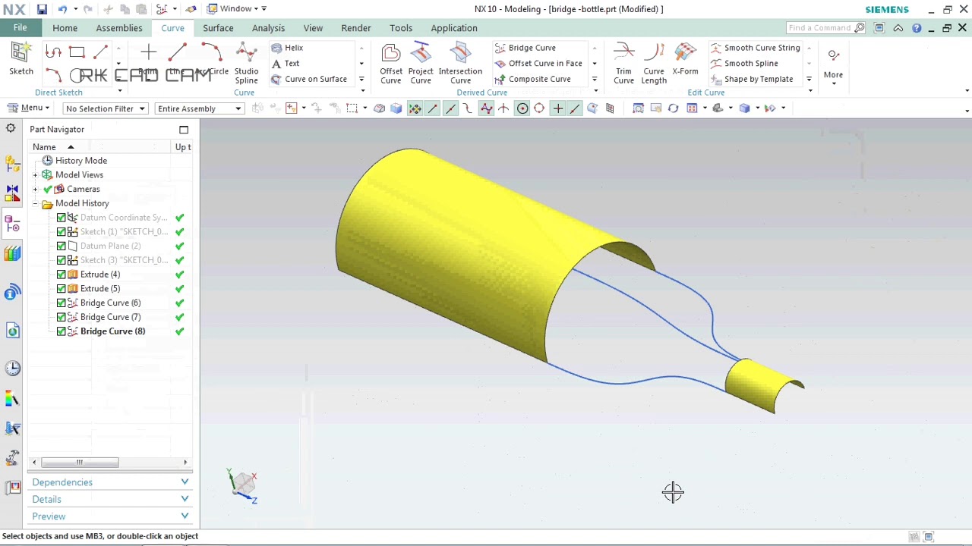The image size is (972, 546).
Task: Expand the Preview panel
Action: tap(110, 516)
